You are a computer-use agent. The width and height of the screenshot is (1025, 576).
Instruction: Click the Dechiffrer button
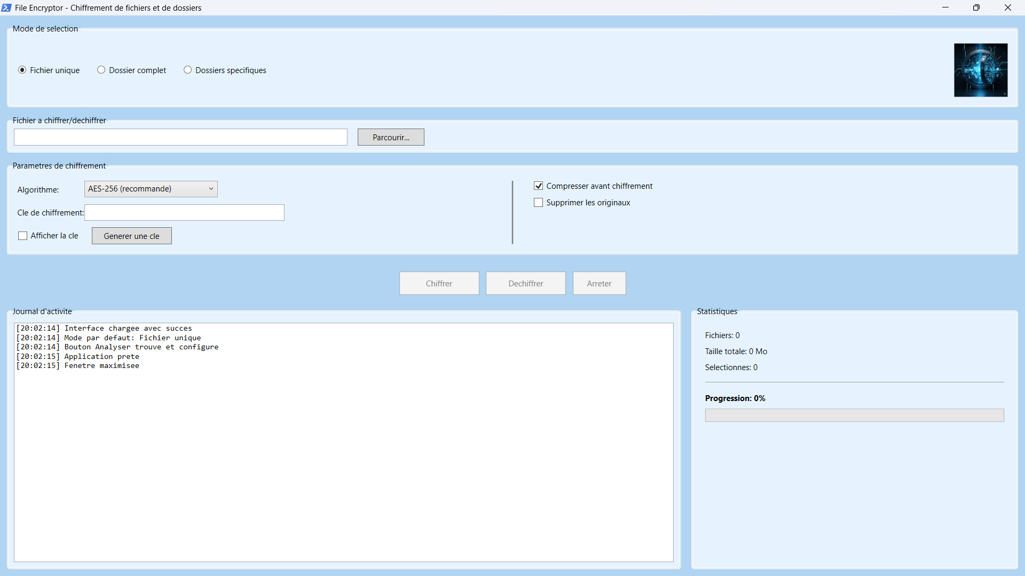click(x=525, y=283)
